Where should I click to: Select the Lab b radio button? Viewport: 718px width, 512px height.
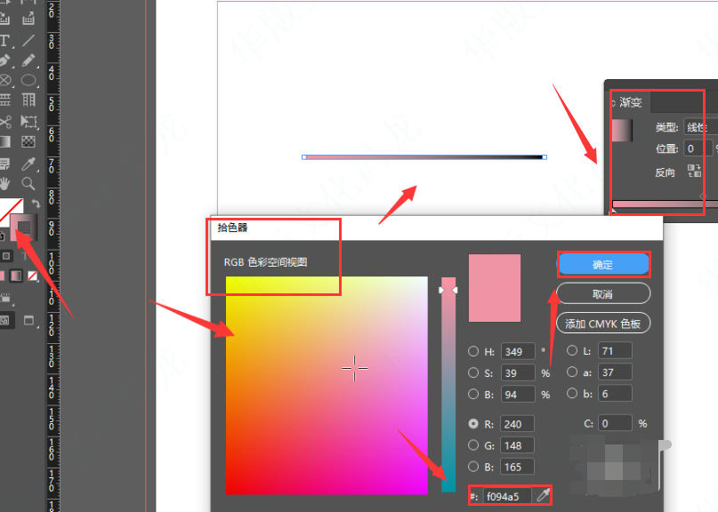pos(571,393)
